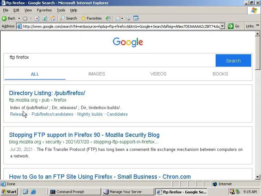Switch to the IMAGES tab
The width and height of the screenshot is (261, 196).
[x=97, y=74]
